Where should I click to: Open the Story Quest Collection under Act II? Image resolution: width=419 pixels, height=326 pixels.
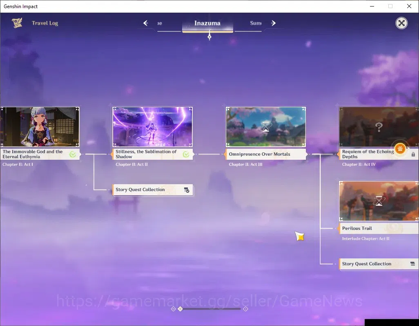coord(152,190)
